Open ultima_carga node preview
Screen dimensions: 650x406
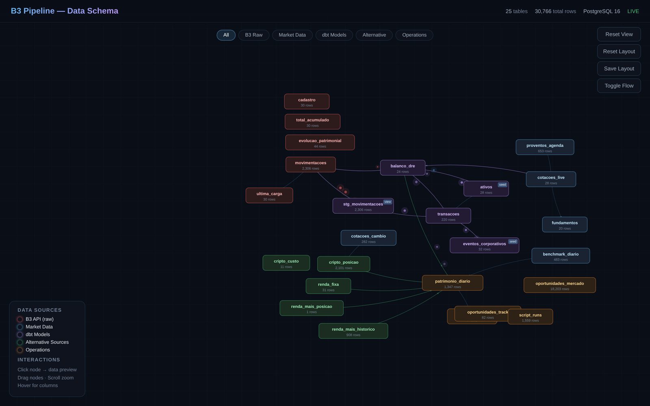269,195
